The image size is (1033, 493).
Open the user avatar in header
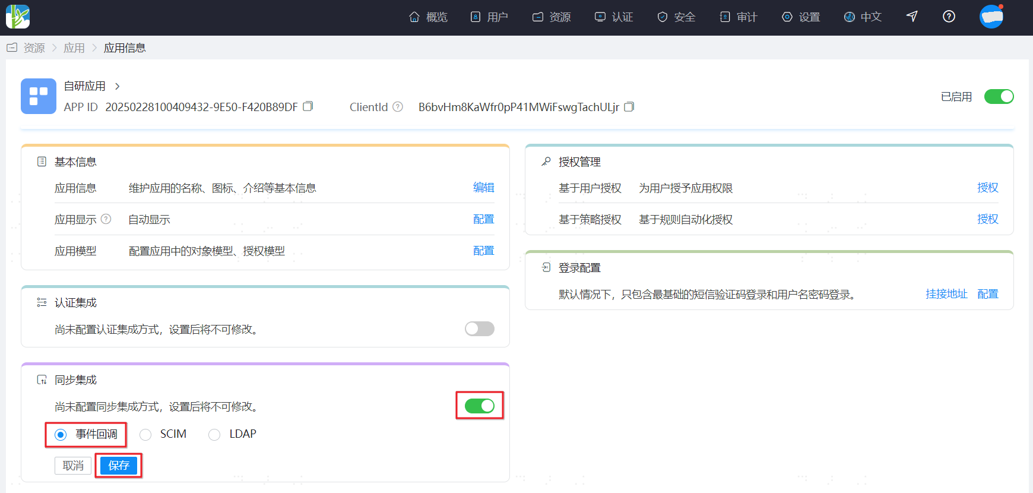click(991, 17)
